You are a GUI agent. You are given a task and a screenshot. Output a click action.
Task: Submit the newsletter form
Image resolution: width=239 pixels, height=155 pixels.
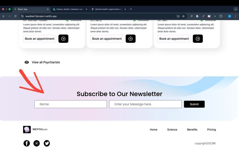tap(194, 104)
